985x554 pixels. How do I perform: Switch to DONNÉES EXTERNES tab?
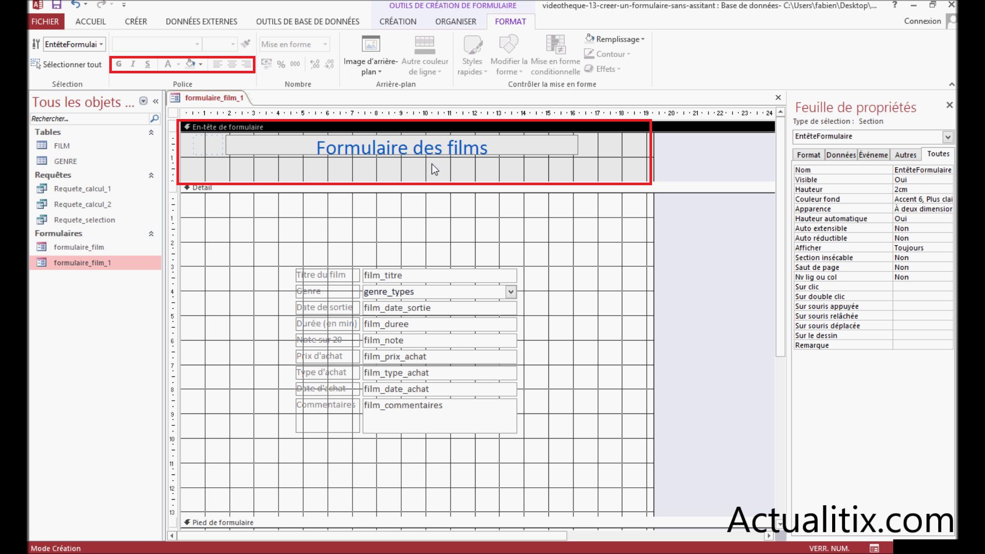coord(202,22)
